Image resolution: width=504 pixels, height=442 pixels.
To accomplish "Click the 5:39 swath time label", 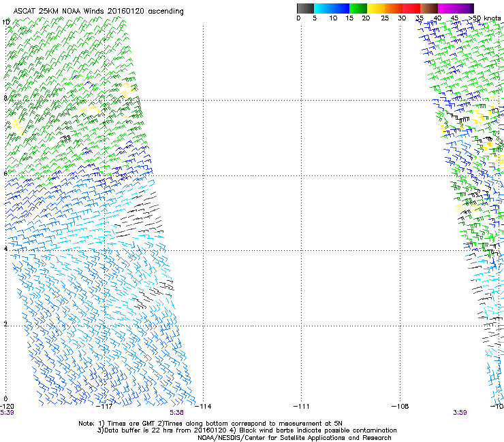I will click(7, 413).
